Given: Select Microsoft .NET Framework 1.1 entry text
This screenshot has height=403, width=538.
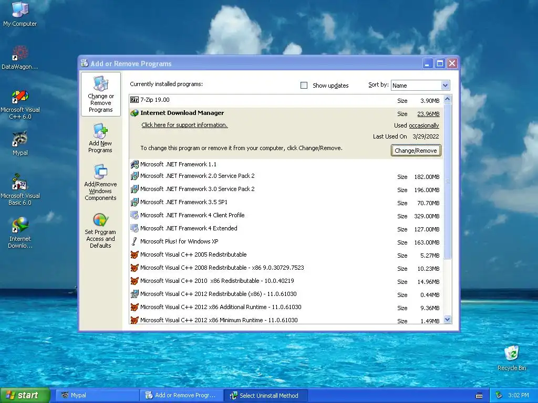Looking at the screenshot, I should coord(179,164).
